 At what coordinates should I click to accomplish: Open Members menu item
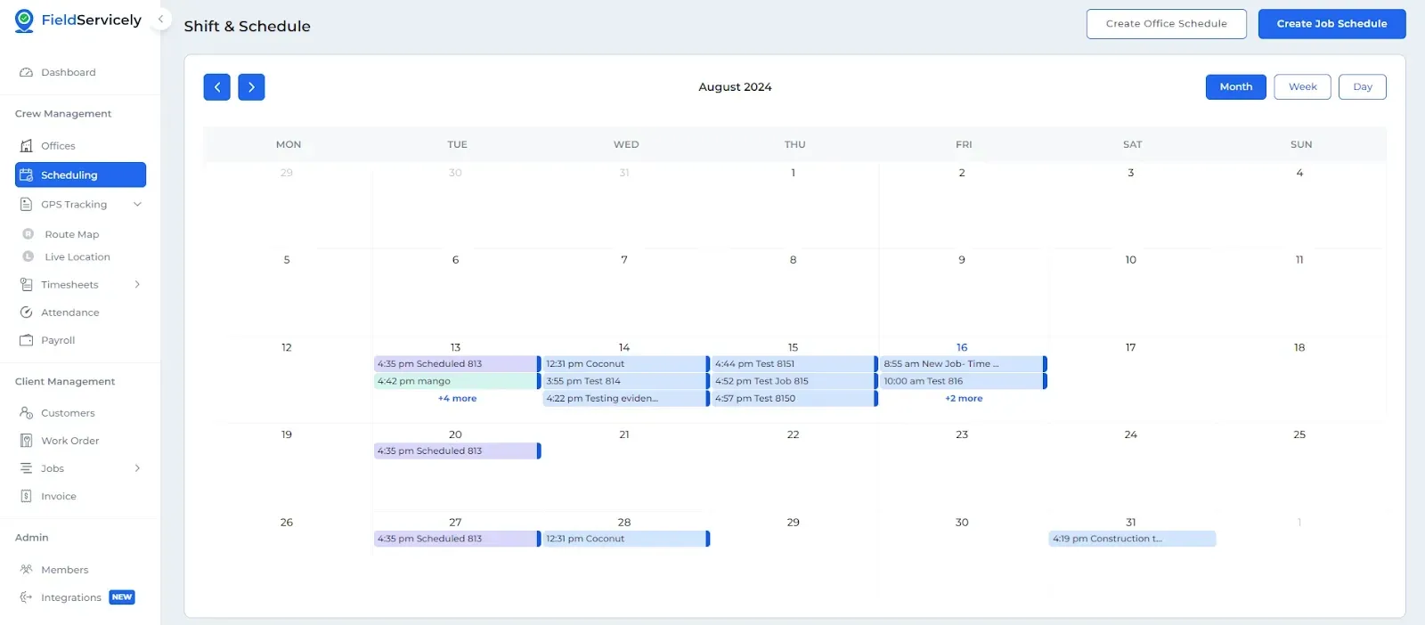65,570
